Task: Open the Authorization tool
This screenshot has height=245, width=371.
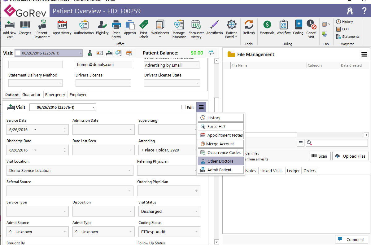Action: 84,28
